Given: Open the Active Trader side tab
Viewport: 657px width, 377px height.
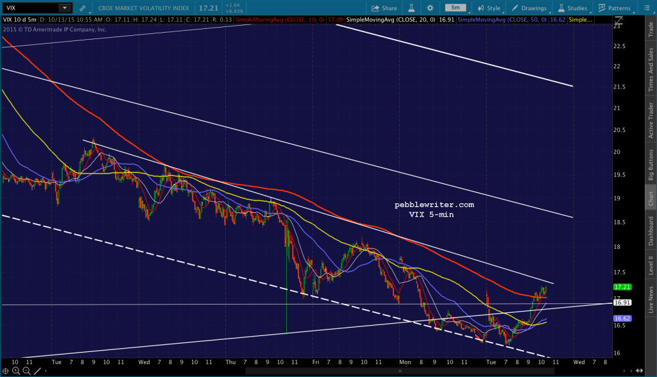Looking at the screenshot, I should click(x=651, y=121).
